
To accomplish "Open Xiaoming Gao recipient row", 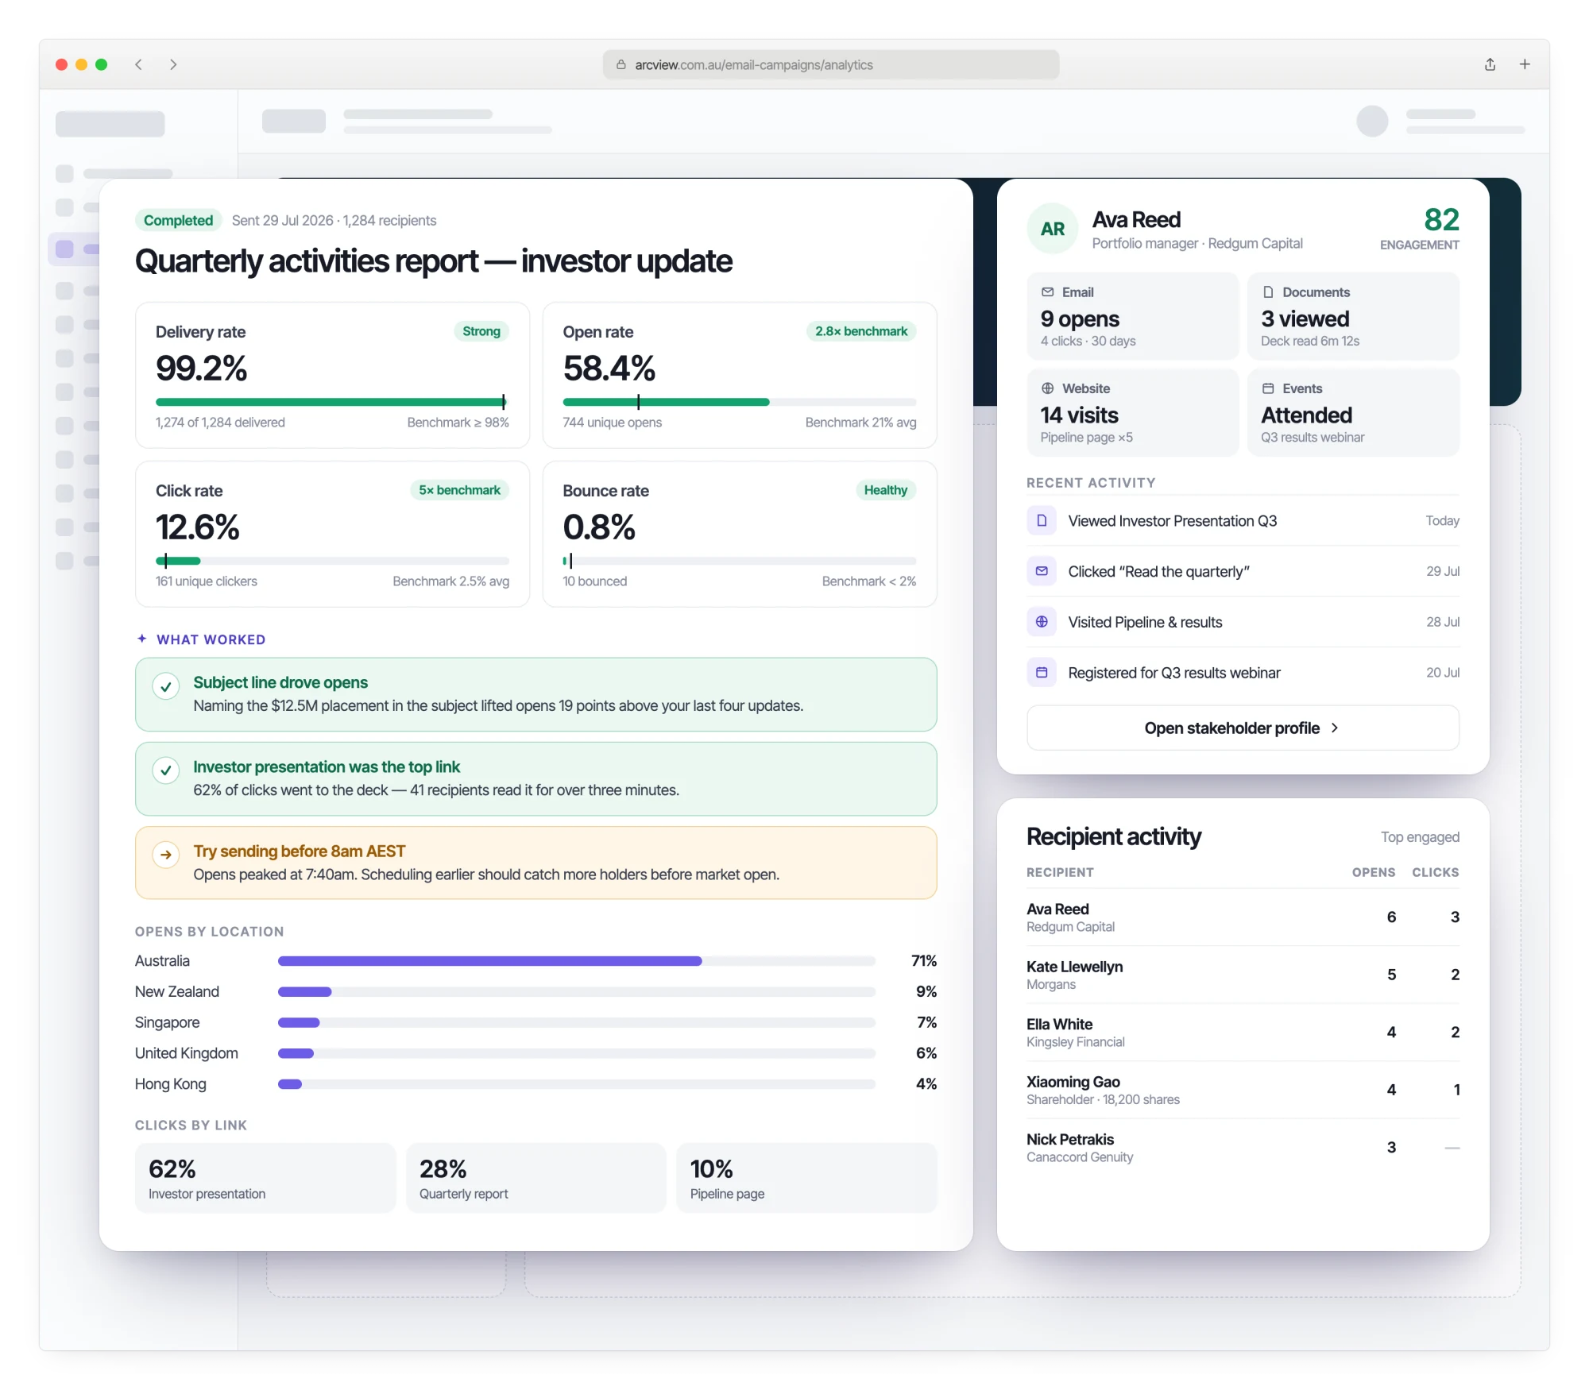I will tap(1243, 1090).
